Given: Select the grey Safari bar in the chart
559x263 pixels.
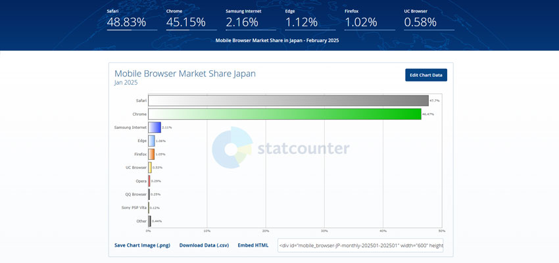Looking at the screenshot, I should 289,101.
